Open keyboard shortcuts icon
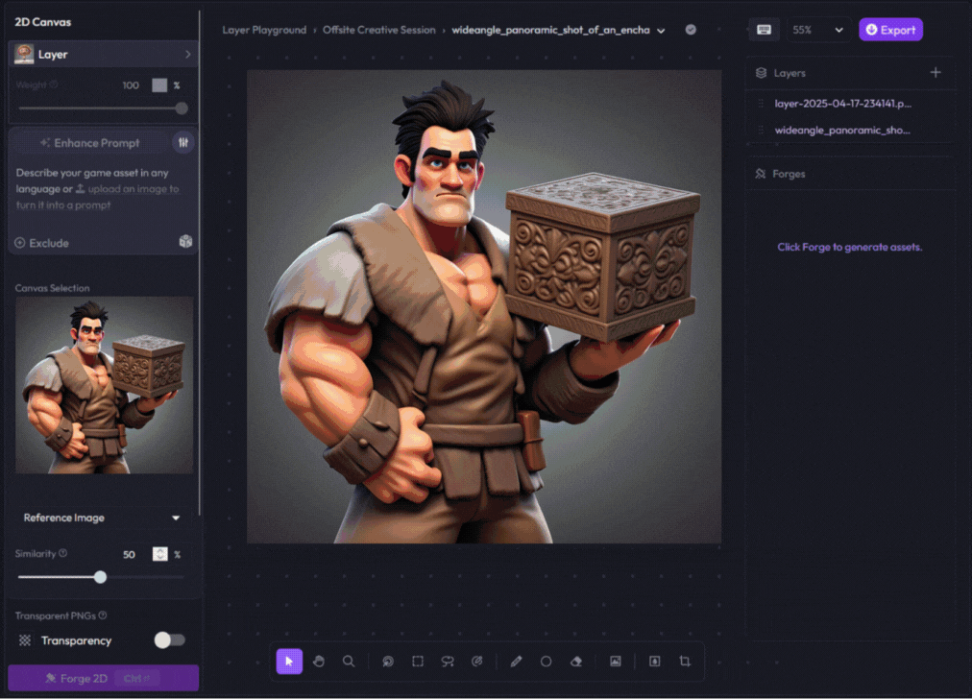 [x=764, y=30]
